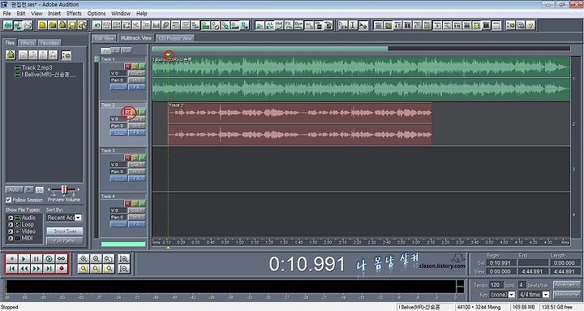Viewport: 584px width, 311px height.
Task: Solo Track 3 with S button
Action: (135, 158)
